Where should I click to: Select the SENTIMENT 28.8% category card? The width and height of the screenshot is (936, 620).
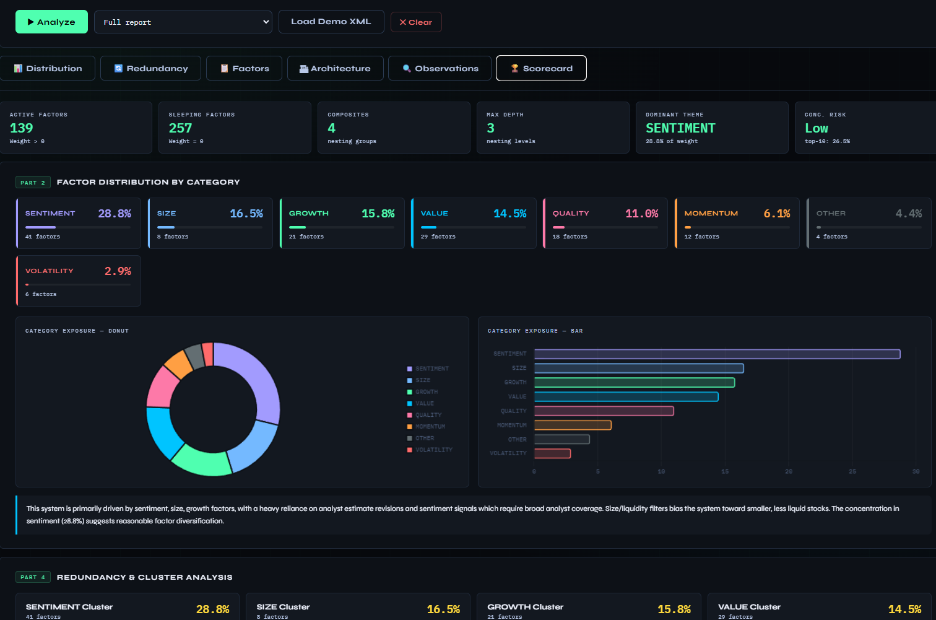[79, 224]
